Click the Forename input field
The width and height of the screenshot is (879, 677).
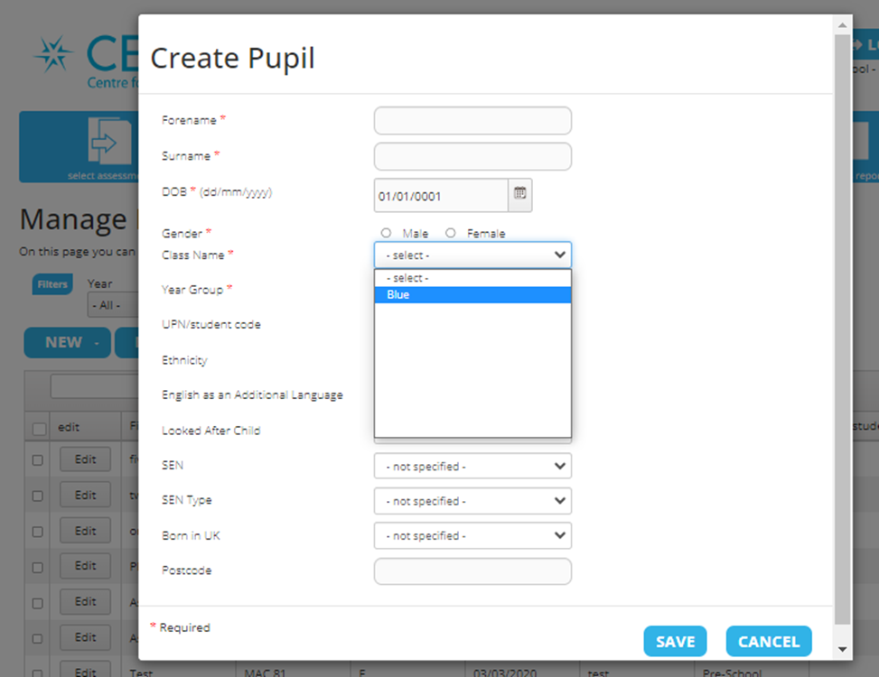472,121
